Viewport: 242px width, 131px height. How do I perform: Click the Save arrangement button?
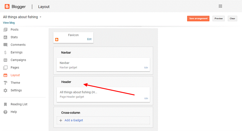point(198,19)
